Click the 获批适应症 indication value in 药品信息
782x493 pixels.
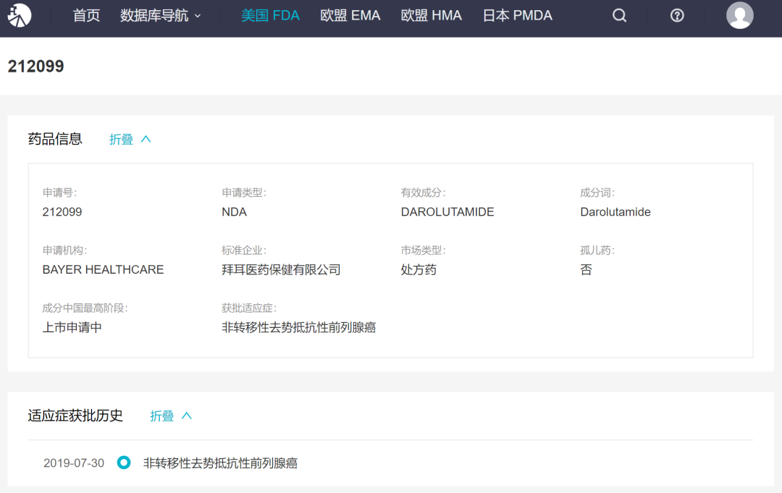[x=299, y=327]
